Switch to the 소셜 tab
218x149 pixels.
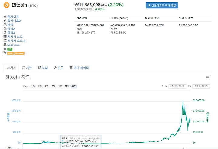click(x=43, y=68)
